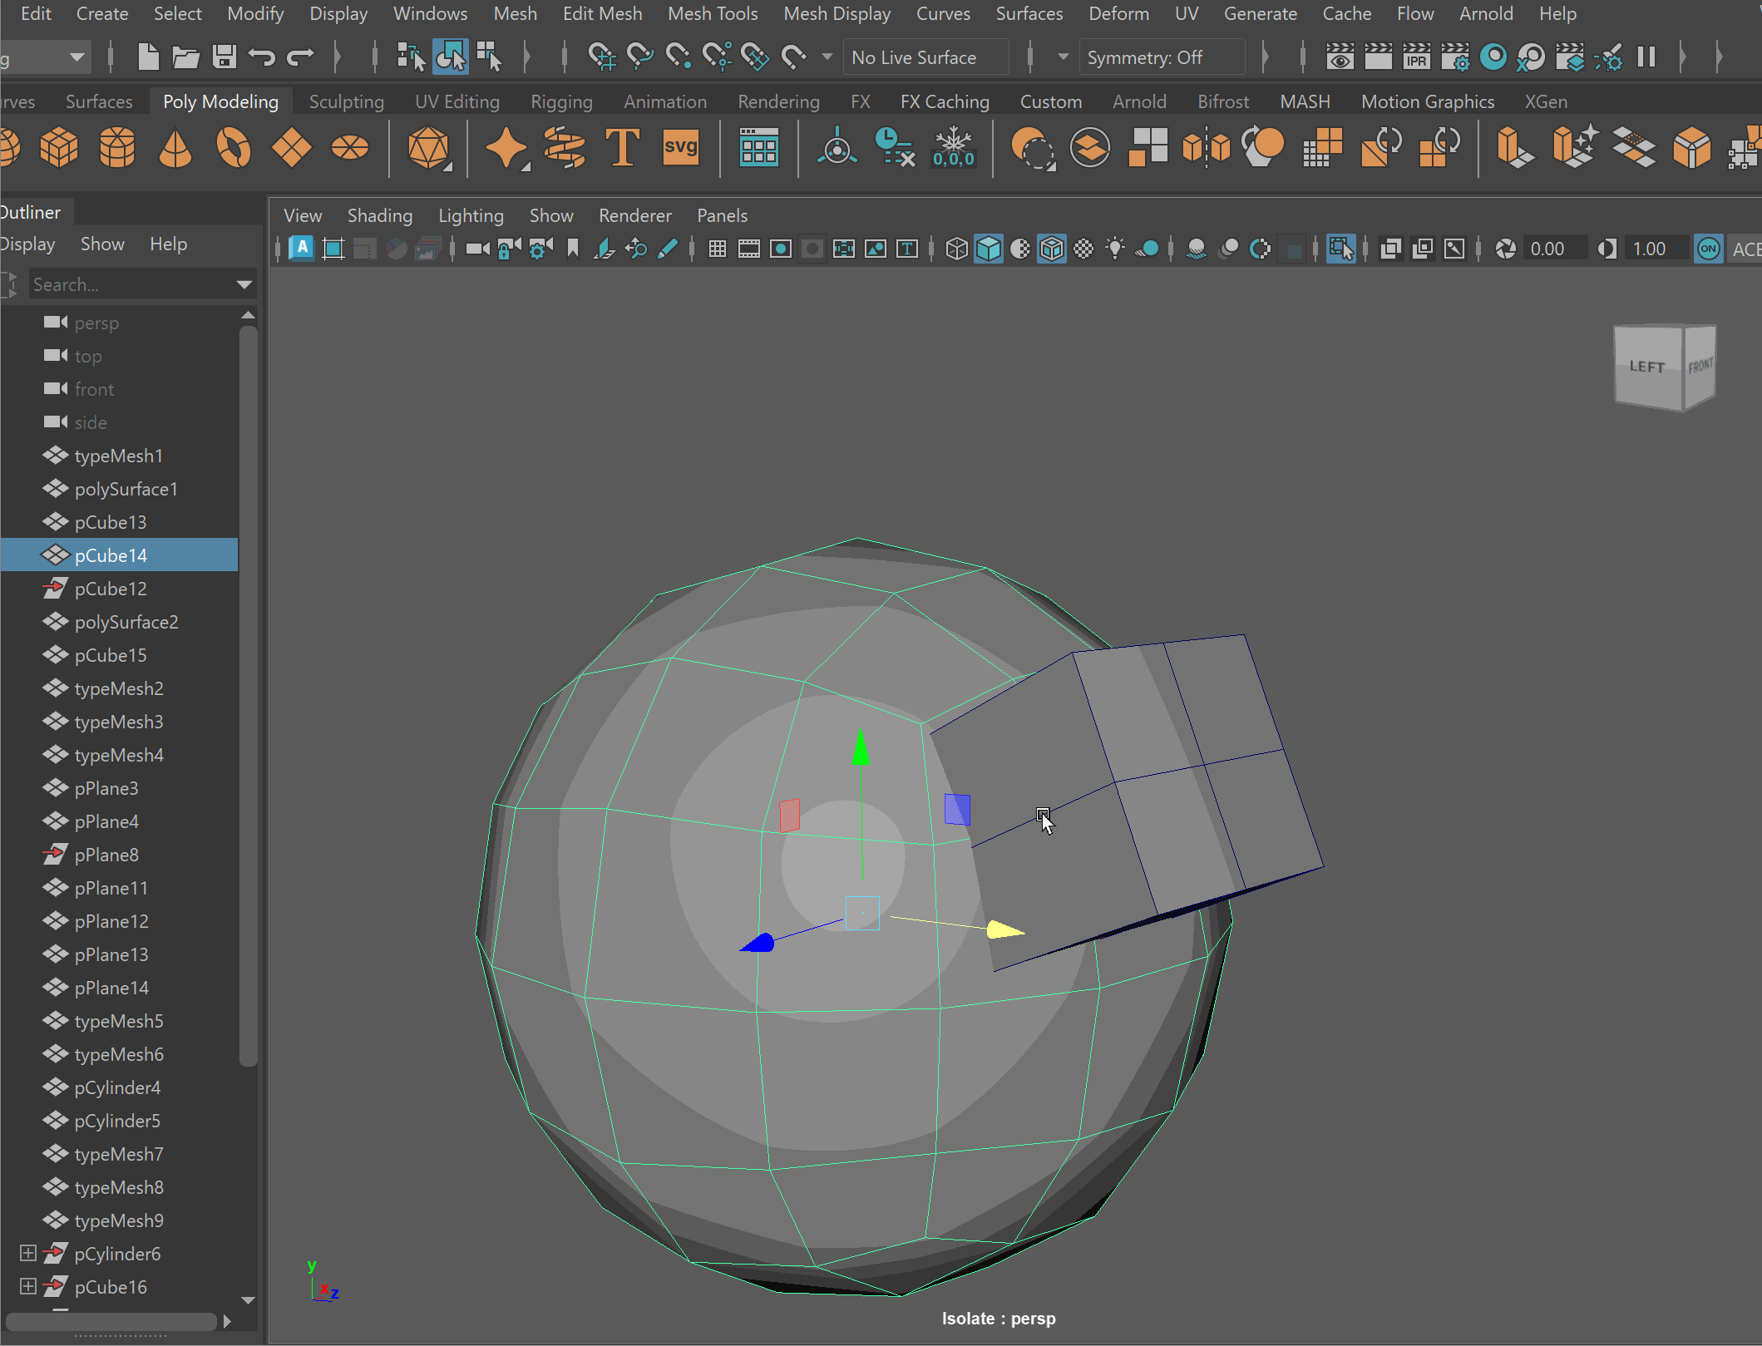Click the Symmetry: Off button
Screen dimensions: 1762x1346
click(x=1160, y=57)
